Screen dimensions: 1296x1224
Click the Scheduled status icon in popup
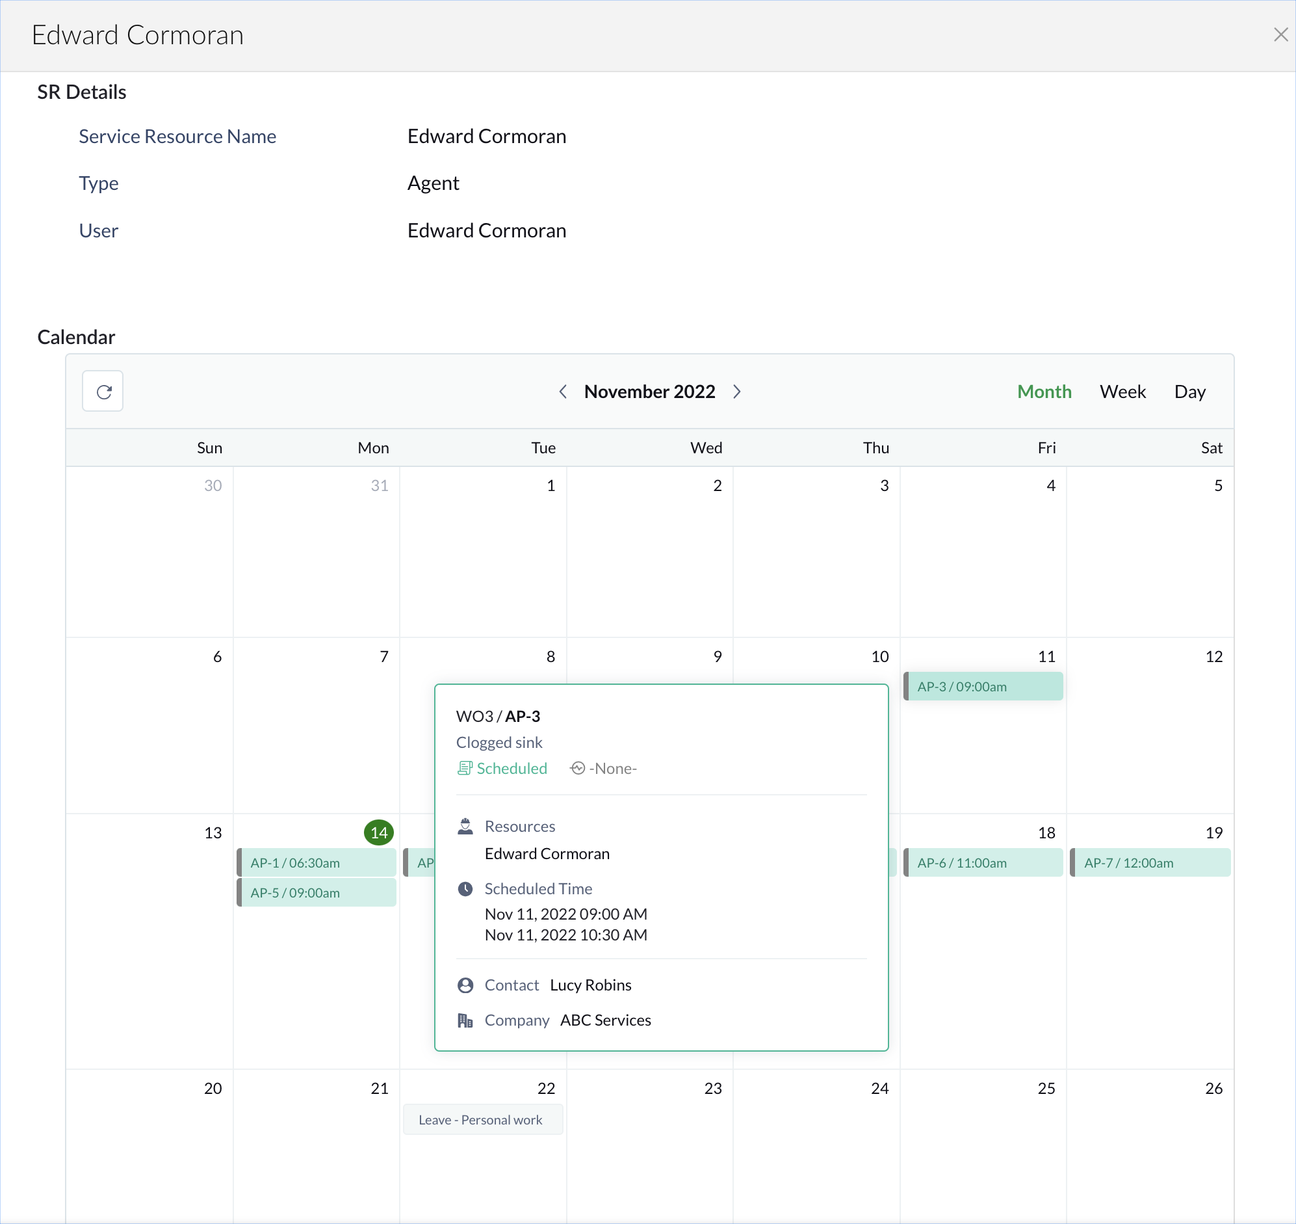(464, 769)
